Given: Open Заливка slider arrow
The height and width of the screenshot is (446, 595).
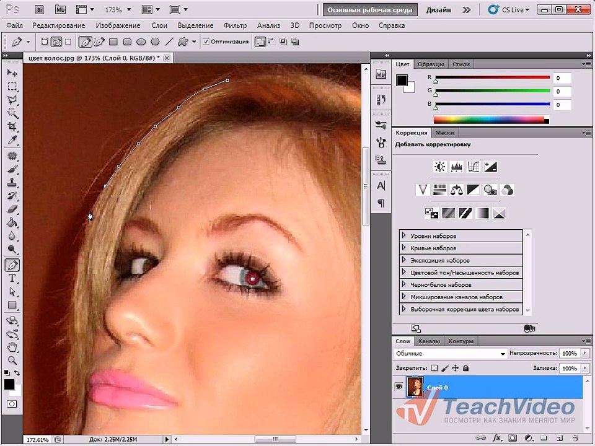Looking at the screenshot, I should tap(584, 368).
